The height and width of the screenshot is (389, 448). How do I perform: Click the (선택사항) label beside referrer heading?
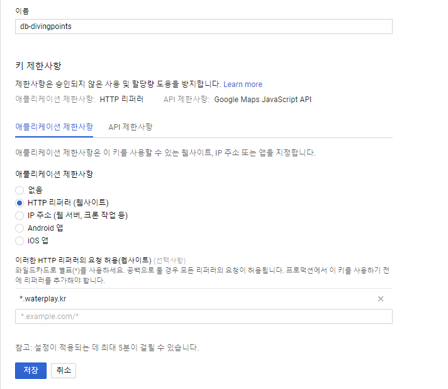click(x=169, y=260)
